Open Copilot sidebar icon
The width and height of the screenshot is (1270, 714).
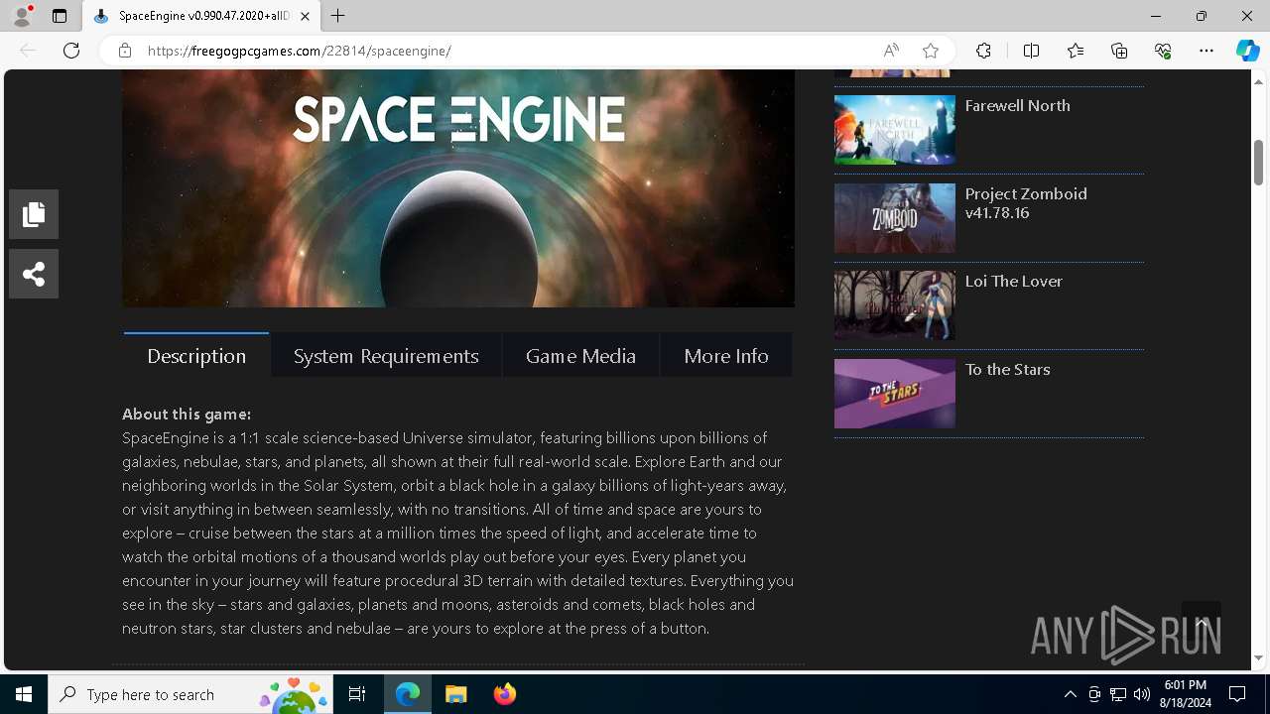tap(1248, 51)
